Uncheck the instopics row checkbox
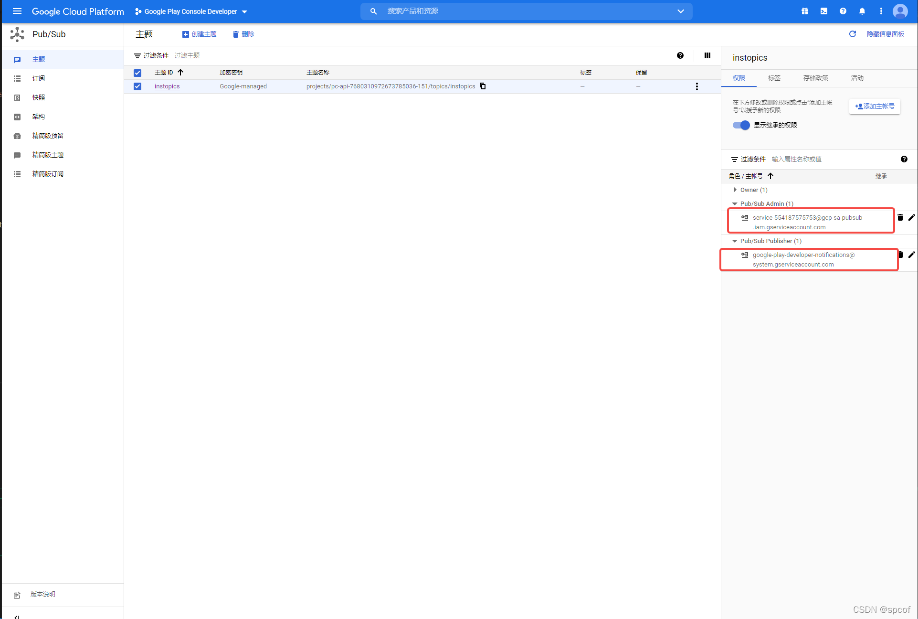The height and width of the screenshot is (619, 918). point(137,86)
